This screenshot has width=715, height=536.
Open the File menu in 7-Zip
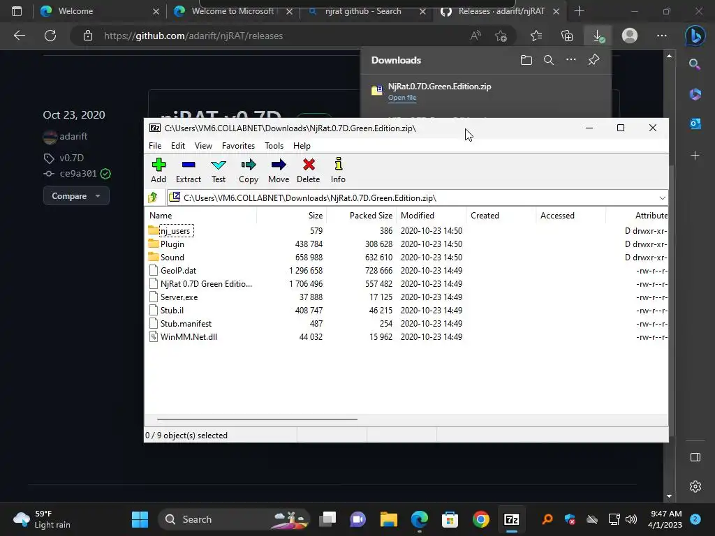(155, 146)
